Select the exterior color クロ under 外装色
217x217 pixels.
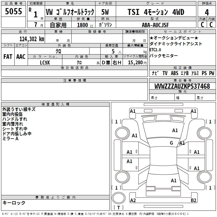click(x=58, y=51)
